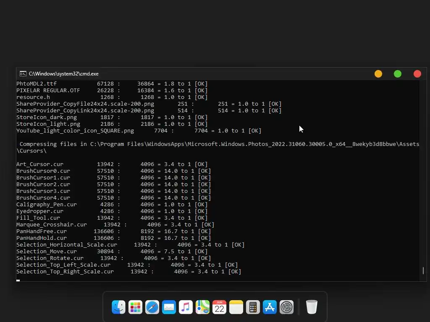Select YouTube_light_color_icon_SQUARE.png entry
The image size is (430, 322).
pos(139,131)
